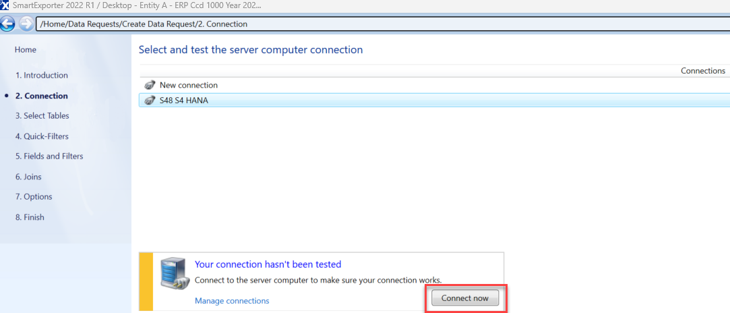730x313 pixels.
Task: Jump to 3. Select Tables step
Action: 42,116
